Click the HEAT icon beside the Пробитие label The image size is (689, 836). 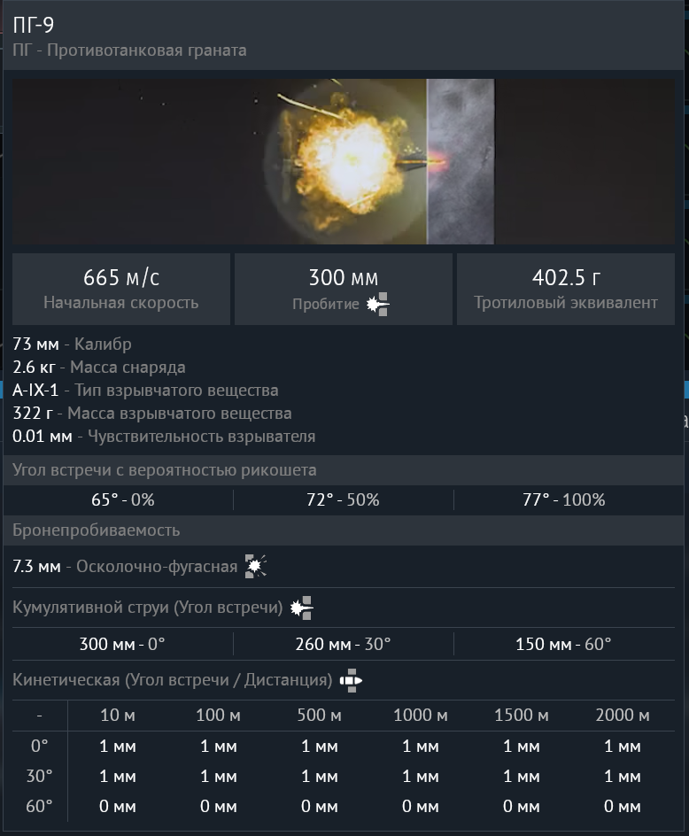[x=379, y=304]
